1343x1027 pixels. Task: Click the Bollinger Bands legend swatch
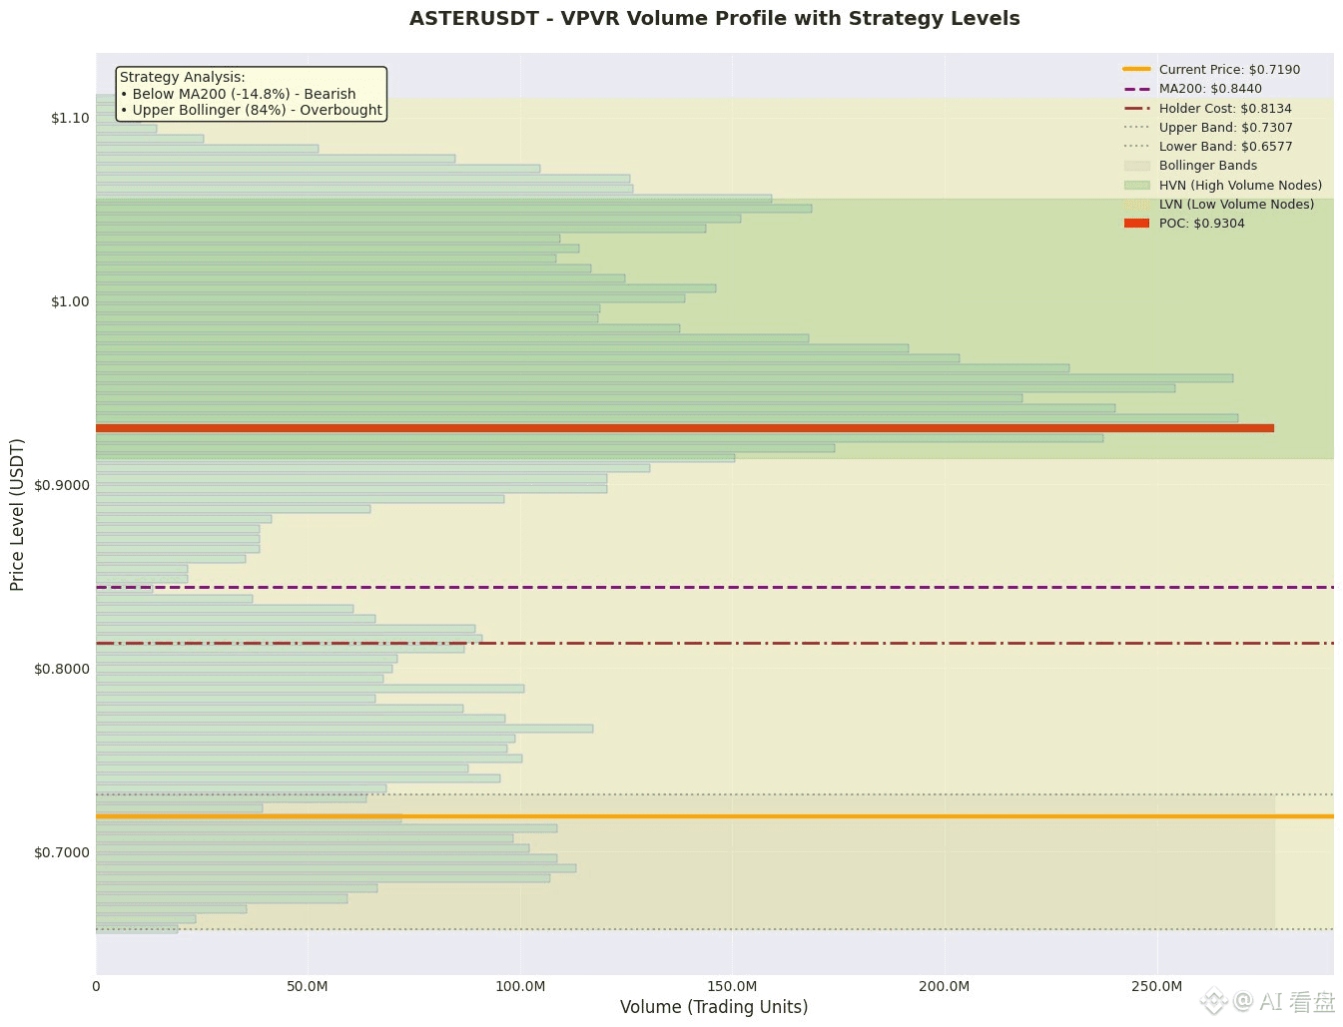[1136, 166]
